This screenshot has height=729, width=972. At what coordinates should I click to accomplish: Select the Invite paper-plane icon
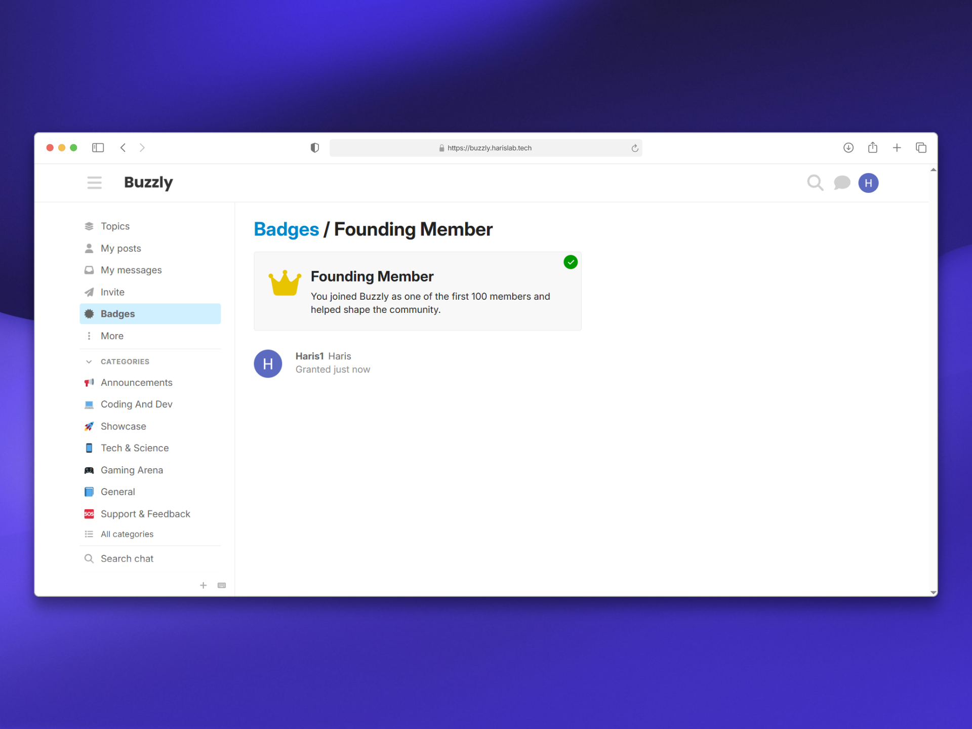[x=89, y=292]
